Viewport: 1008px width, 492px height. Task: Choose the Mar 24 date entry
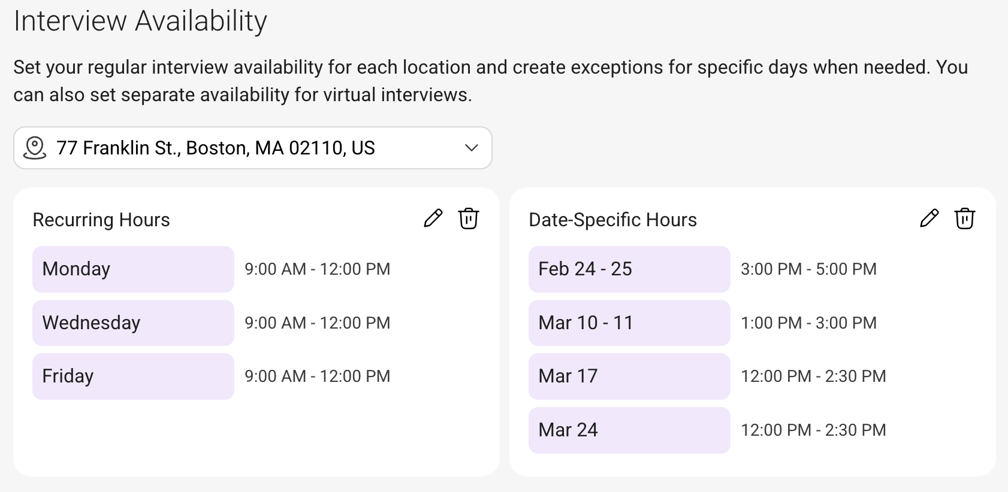(x=629, y=430)
